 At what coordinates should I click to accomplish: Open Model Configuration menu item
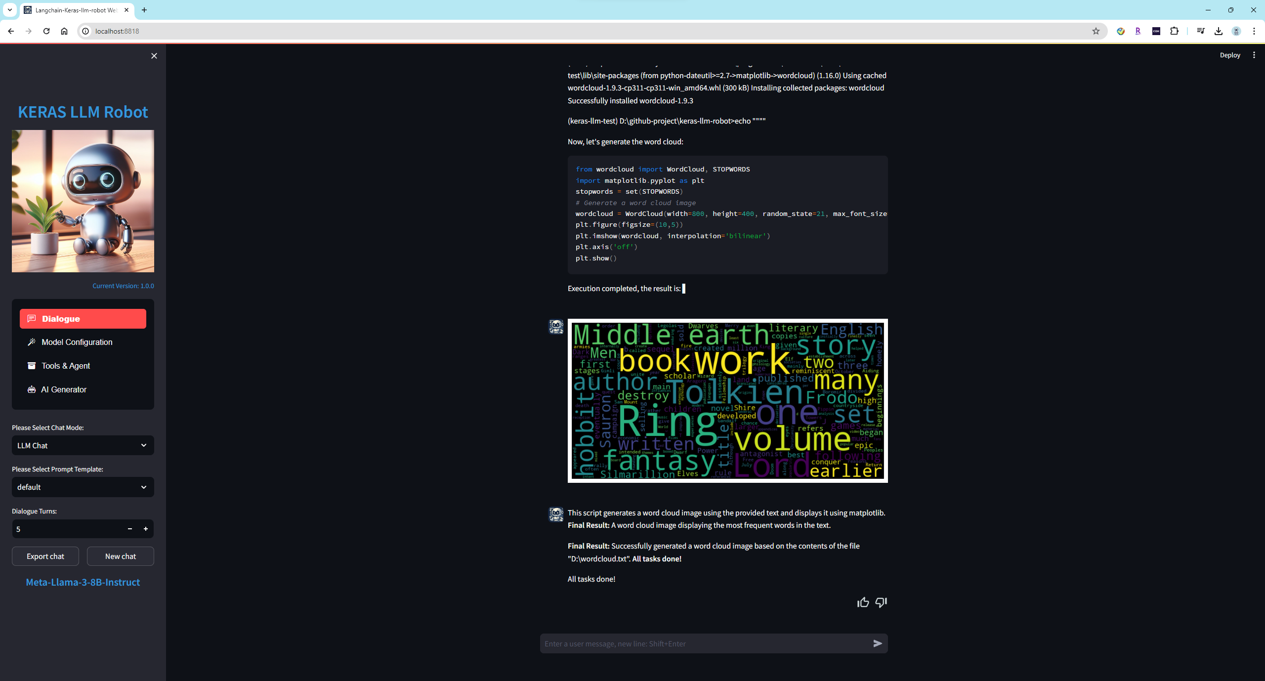point(77,342)
